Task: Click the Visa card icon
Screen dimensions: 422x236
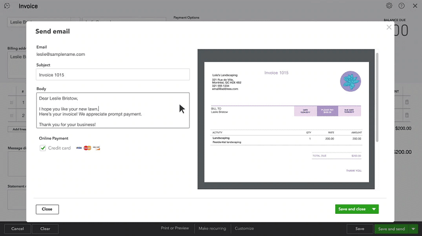Action: tap(79, 148)
